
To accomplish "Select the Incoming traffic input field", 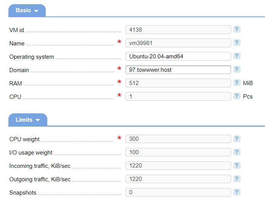I will (178, 166).
